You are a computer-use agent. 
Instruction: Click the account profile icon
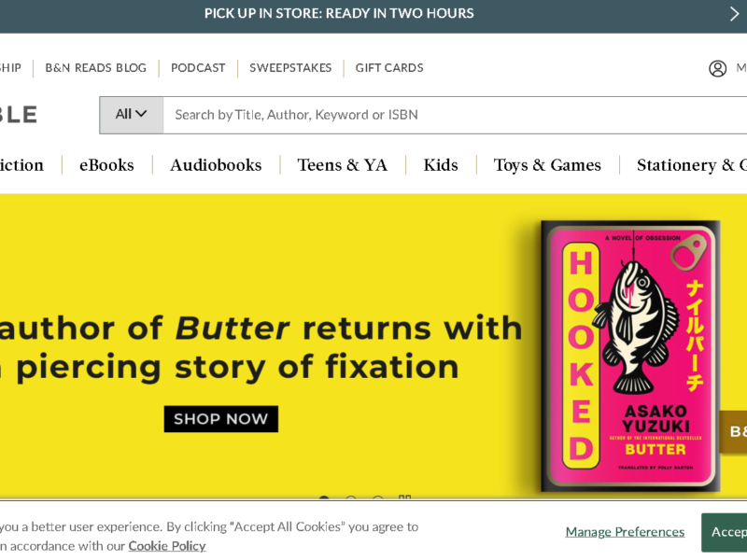pos(717,68)
